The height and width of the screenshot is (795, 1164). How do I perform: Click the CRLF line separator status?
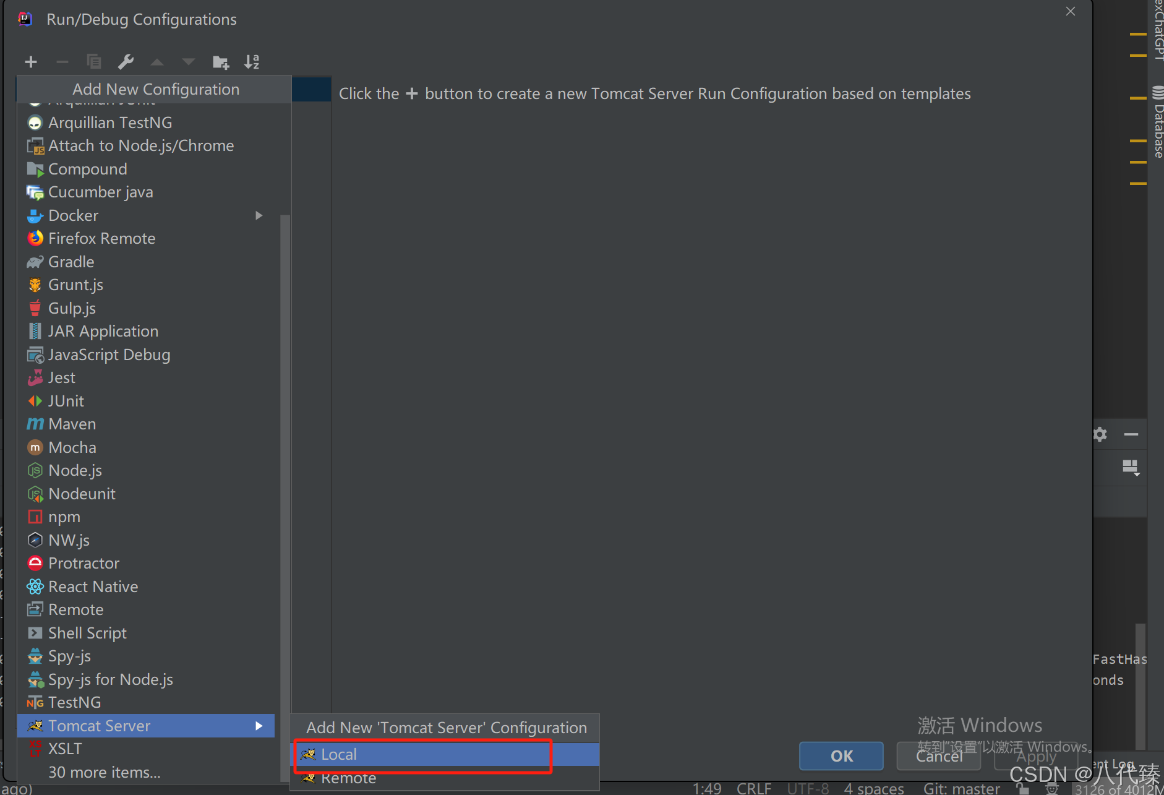click(754, 788)
